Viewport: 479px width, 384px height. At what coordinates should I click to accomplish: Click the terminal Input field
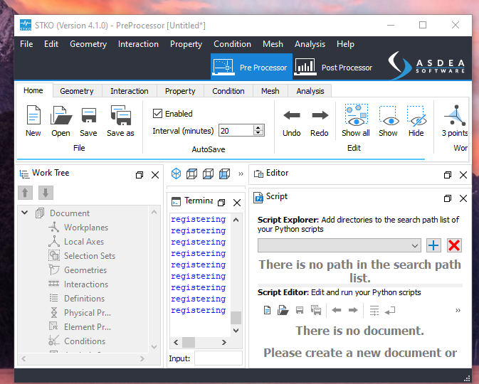219,358
